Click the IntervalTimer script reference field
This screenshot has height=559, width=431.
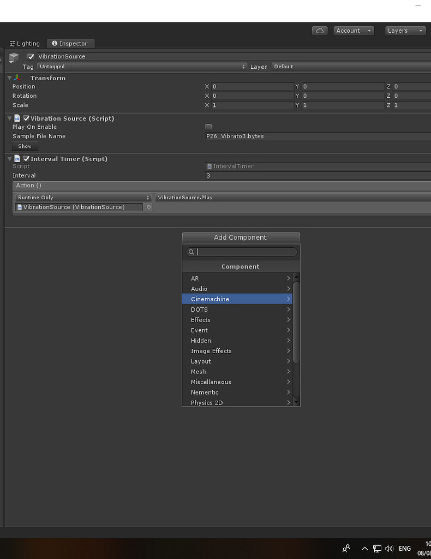[318, 166]
